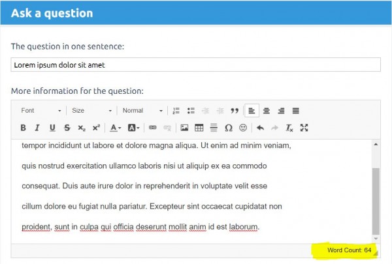Screen dimensions: 392x264
Task: Insert a link
Action: 153,128
